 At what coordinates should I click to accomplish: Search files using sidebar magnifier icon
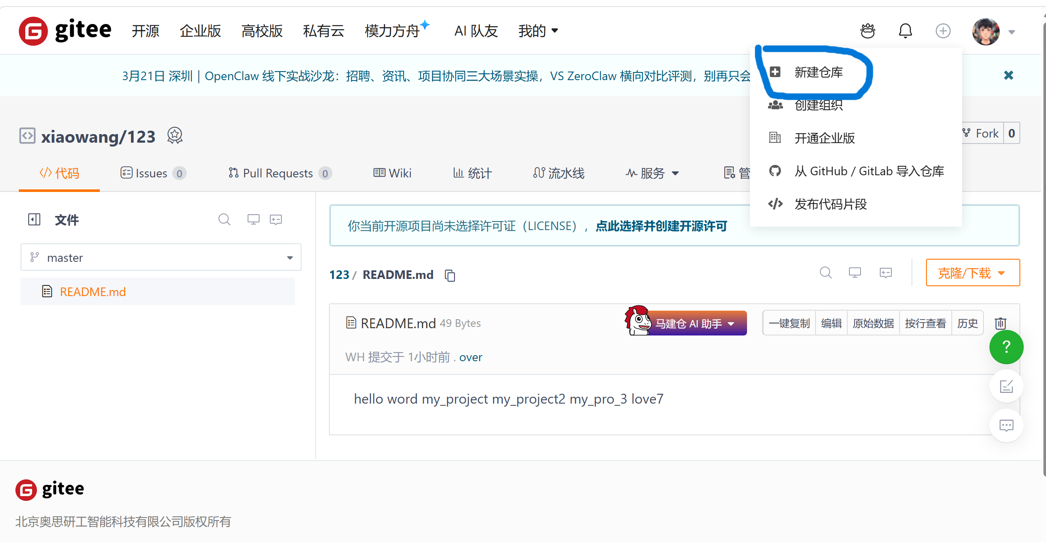pos(224,219)
